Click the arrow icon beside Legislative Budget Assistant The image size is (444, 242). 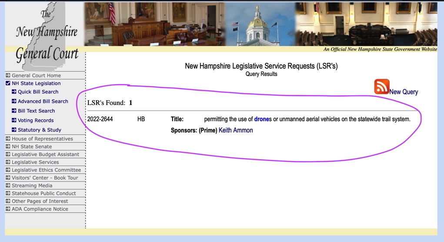8,154
